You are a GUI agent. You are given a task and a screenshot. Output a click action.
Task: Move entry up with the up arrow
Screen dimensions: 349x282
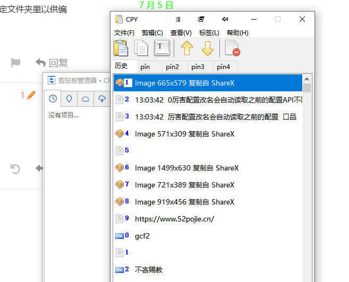187,48
